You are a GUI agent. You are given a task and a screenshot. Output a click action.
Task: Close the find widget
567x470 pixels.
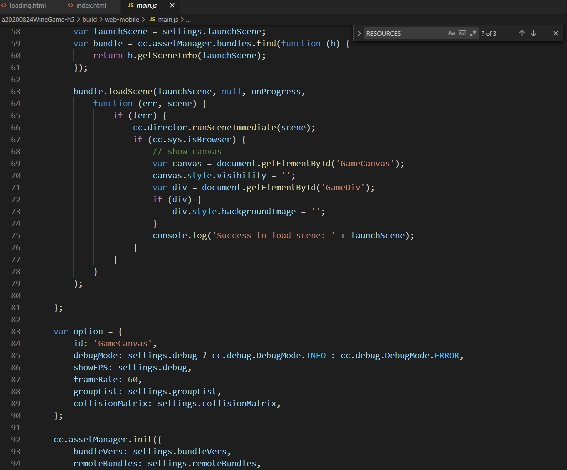(x=556, y=33)
